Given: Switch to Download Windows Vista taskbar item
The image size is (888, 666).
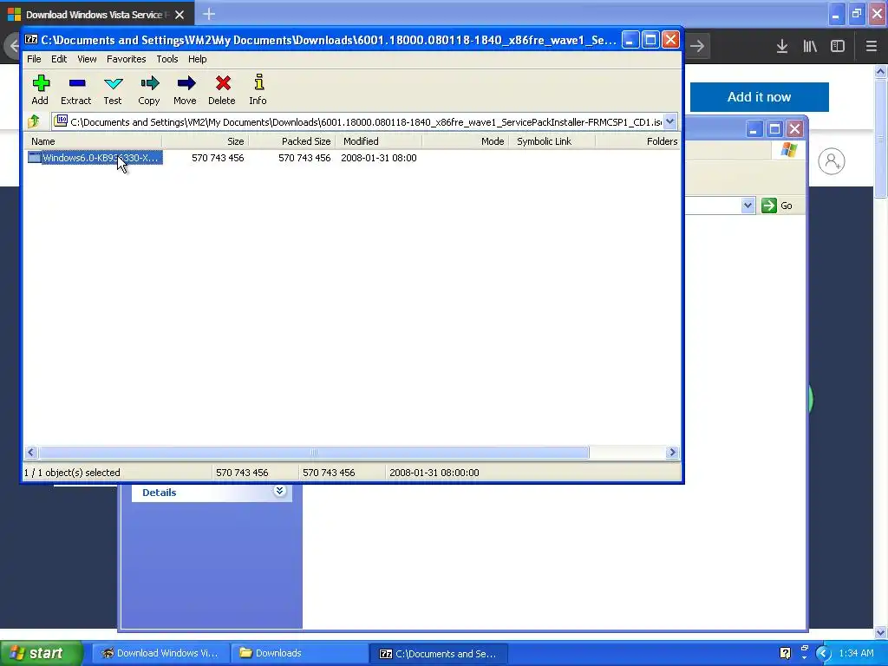Looking at the screenshot, I should click(x=160, y=653).
